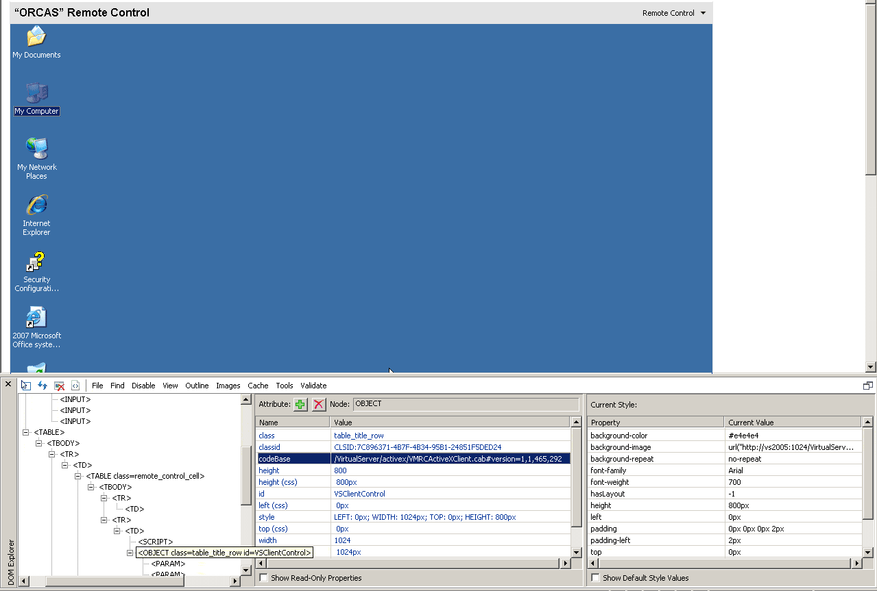Select the classid attribute row
Viewport: 877px width, 591px height.
413,447
